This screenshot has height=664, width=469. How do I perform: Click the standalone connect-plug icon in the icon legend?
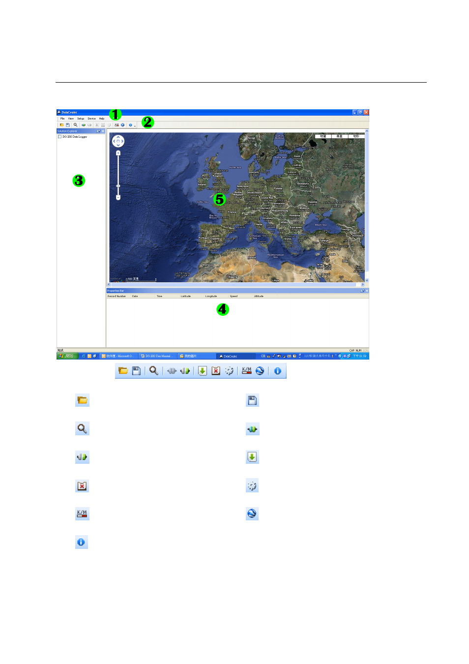[252, 429]
